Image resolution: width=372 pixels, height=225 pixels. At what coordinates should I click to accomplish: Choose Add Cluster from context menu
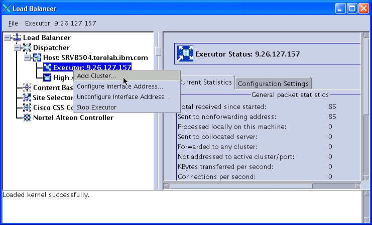coord(127,76)
